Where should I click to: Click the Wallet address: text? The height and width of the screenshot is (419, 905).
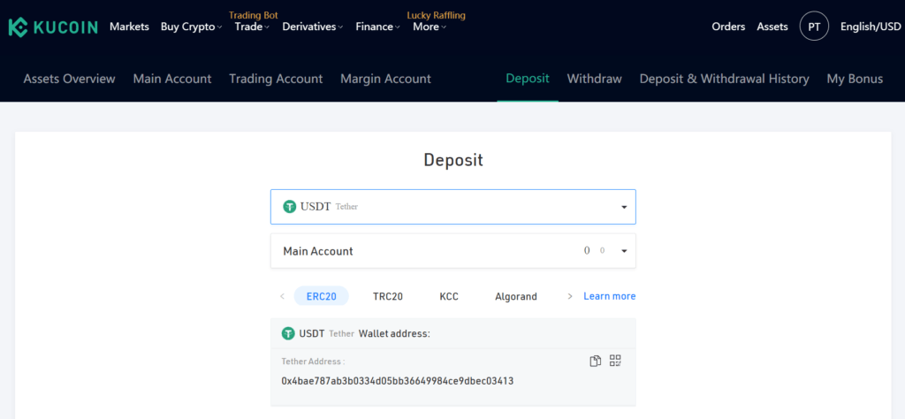tap(394, 333)
